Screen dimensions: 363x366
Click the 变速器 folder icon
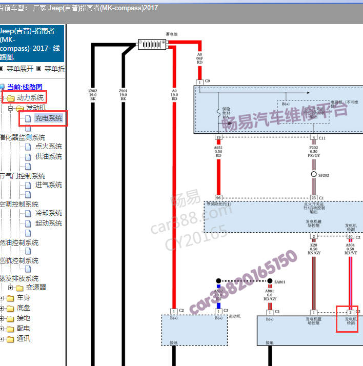tap(20, 288)
